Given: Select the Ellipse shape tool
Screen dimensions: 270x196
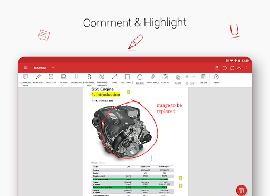Looking at the screenshot, I should tap(140, 79).
